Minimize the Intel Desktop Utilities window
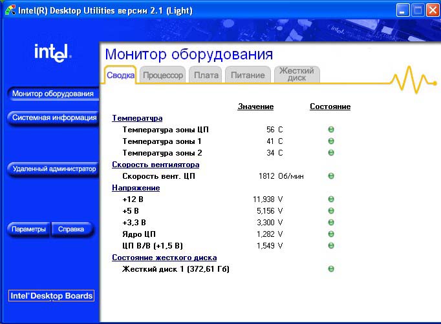 point(403,10)
